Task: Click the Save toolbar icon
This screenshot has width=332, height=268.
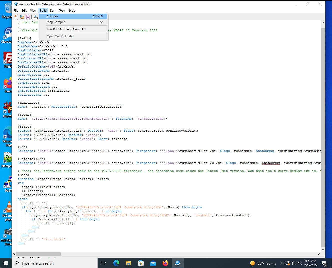Action: click(x=28, y=17)
